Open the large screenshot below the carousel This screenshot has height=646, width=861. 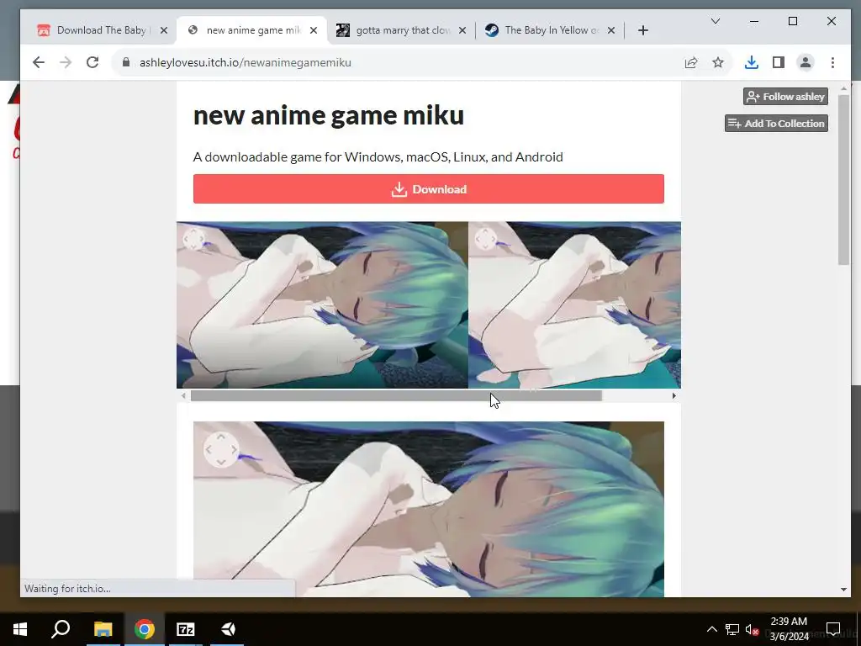(x=428, y=509)
